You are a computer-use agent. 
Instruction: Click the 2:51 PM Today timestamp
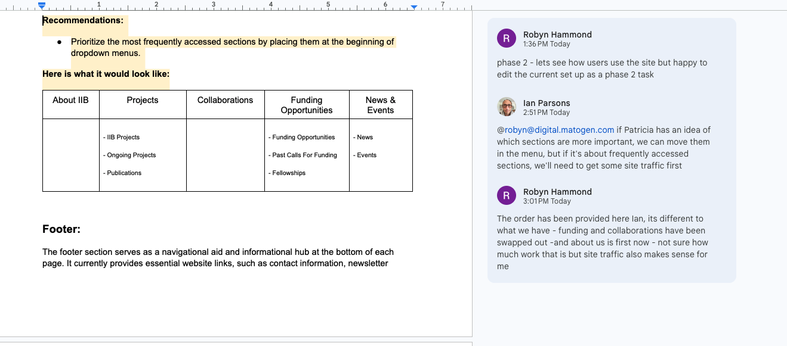[x=547, y=113]
